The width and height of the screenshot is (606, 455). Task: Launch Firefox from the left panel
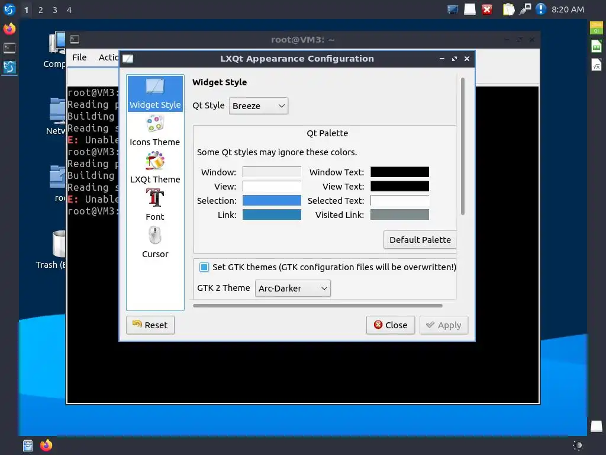click(x=9, y=28)
